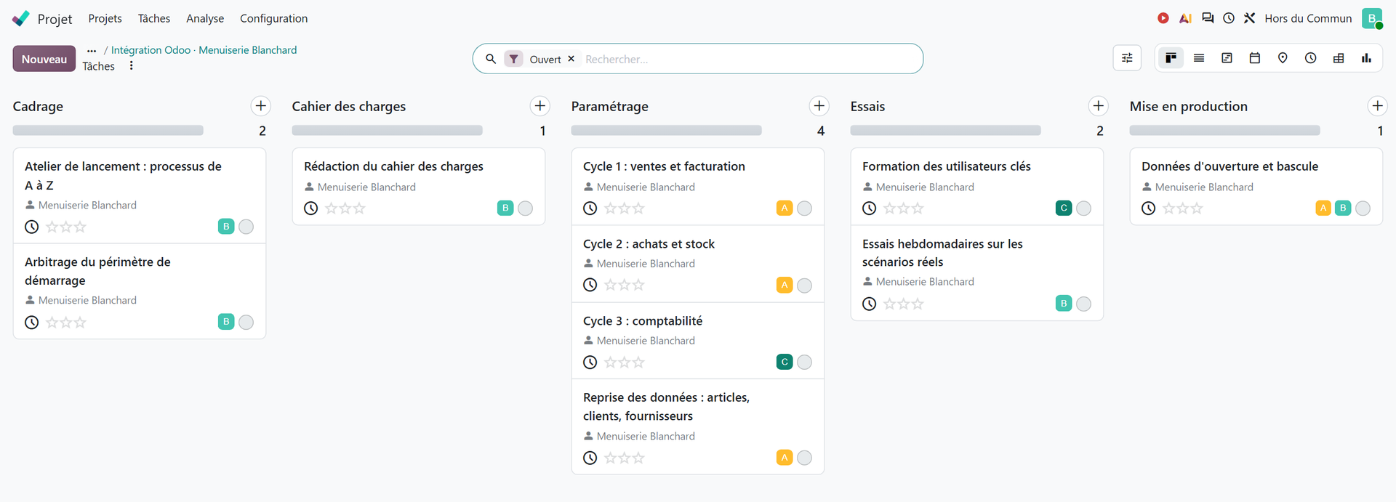
Task: Open the filter options toggle panel
Action: pos(1127,58)
